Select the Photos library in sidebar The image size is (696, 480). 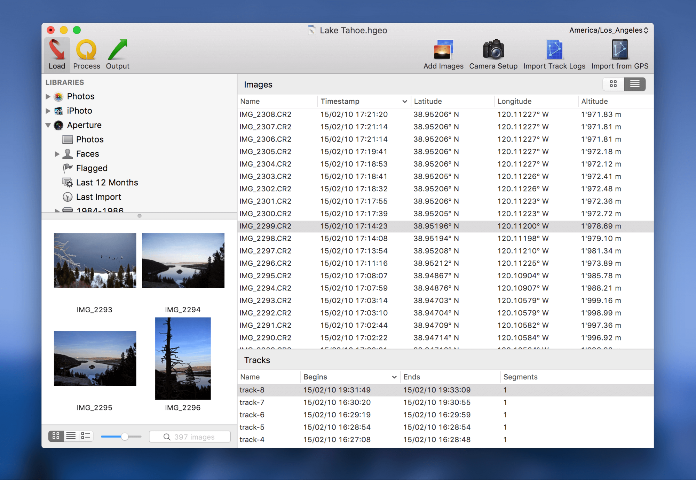pos(80,96)
